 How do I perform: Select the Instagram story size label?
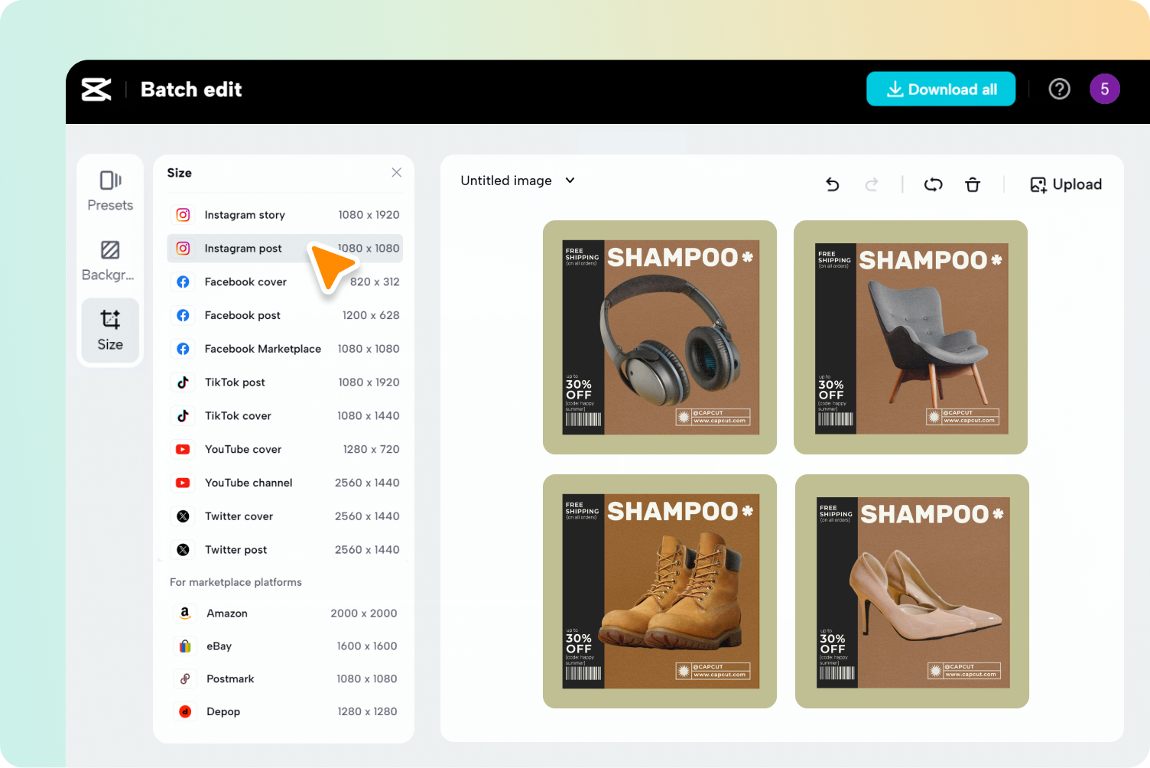245,215
